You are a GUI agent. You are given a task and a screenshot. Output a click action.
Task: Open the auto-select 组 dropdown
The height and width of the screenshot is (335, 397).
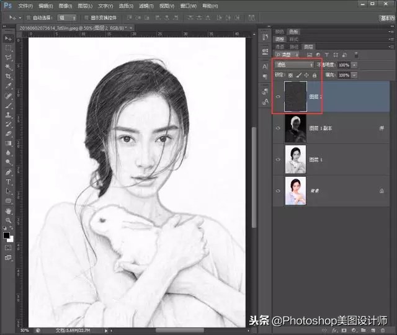pyautogui.click(x=67, y=18)
